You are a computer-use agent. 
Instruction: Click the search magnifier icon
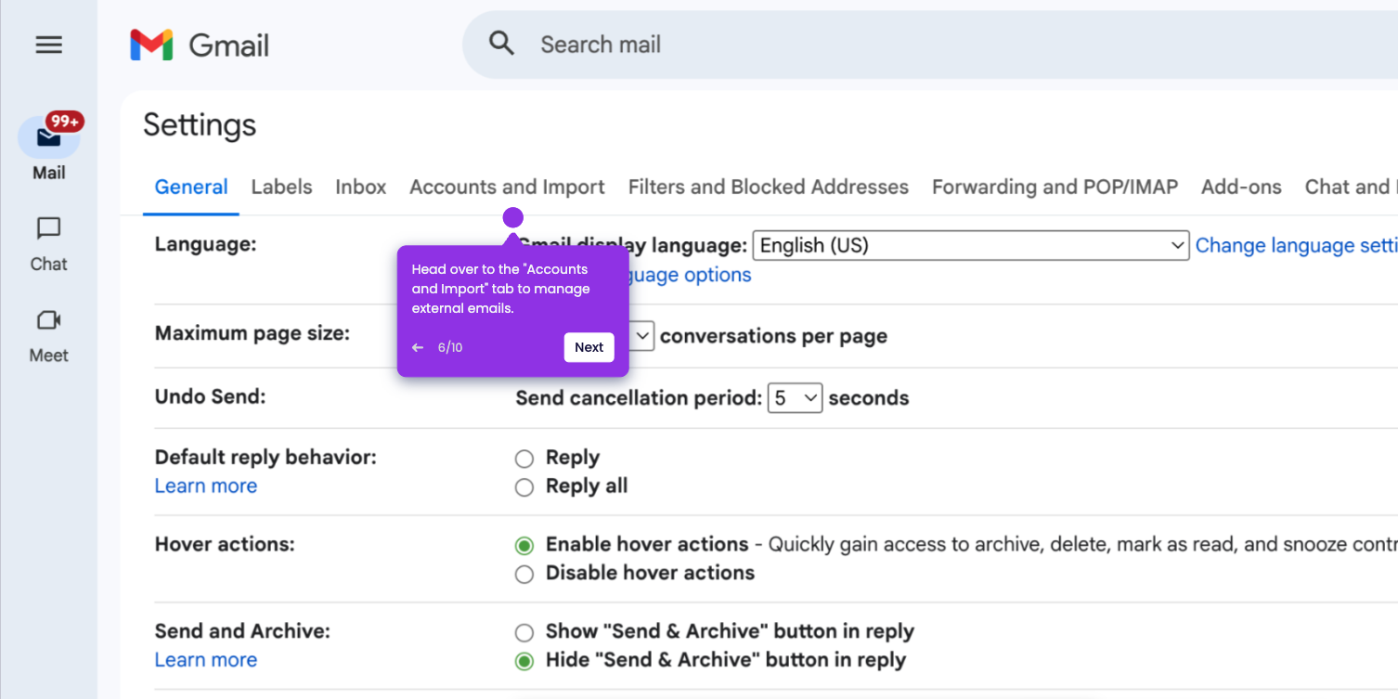(x=501, y=44)
